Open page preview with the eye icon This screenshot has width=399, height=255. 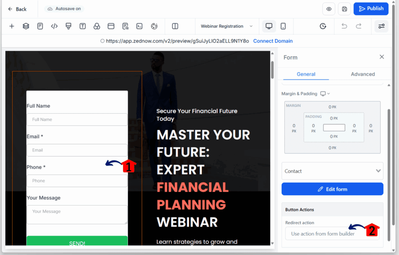tap(329, 9)
